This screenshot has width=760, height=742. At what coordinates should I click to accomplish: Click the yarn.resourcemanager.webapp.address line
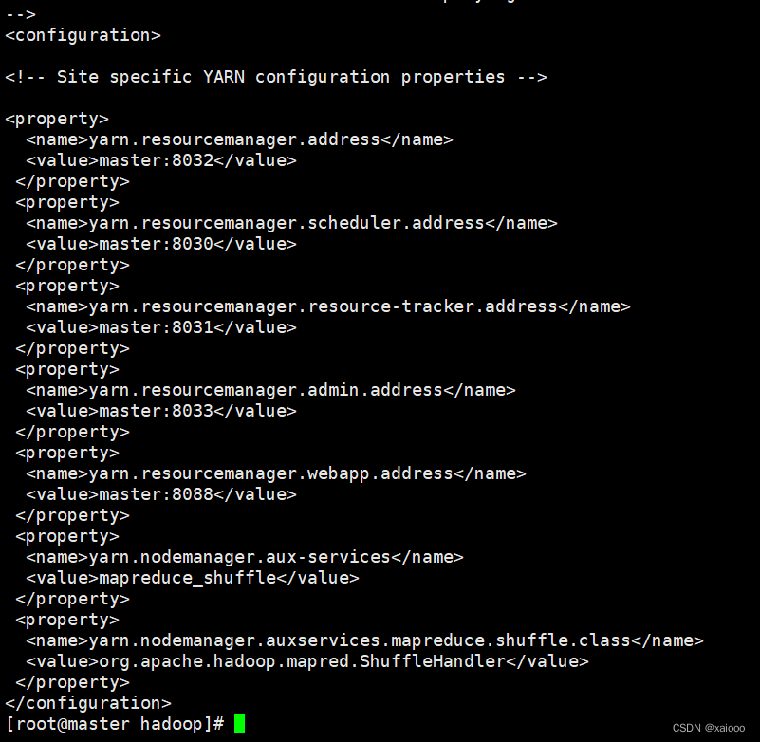pyautogui.click(x=276, y=473)
